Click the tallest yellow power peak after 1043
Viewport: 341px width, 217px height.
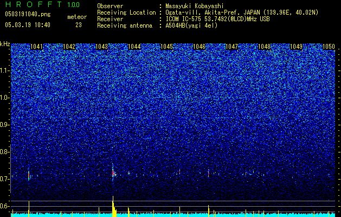(113, 206)
